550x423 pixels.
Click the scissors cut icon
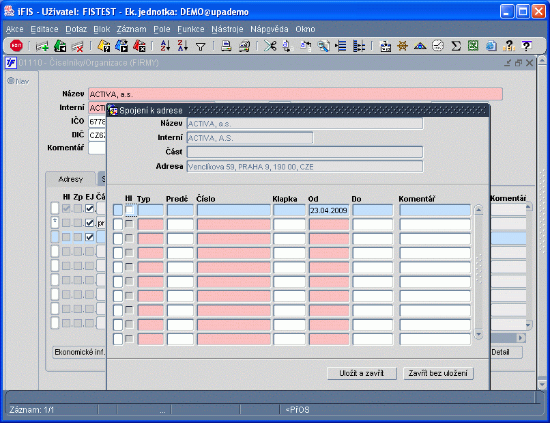point(270,46)
